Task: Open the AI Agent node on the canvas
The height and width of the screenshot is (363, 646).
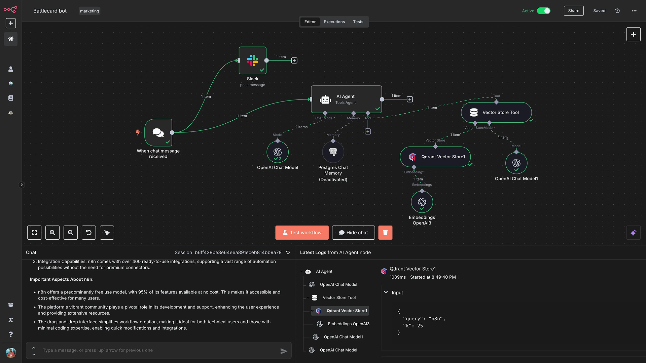Action: pyautogui.click(x=346, y=99)
